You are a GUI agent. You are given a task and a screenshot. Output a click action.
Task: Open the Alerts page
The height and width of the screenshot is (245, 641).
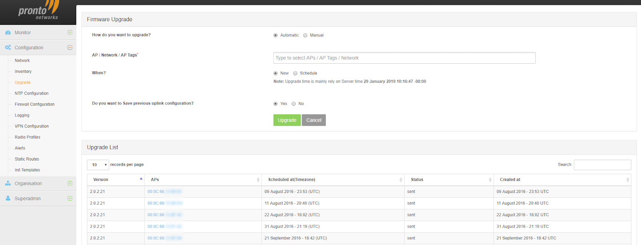click(x=20, y=148)
